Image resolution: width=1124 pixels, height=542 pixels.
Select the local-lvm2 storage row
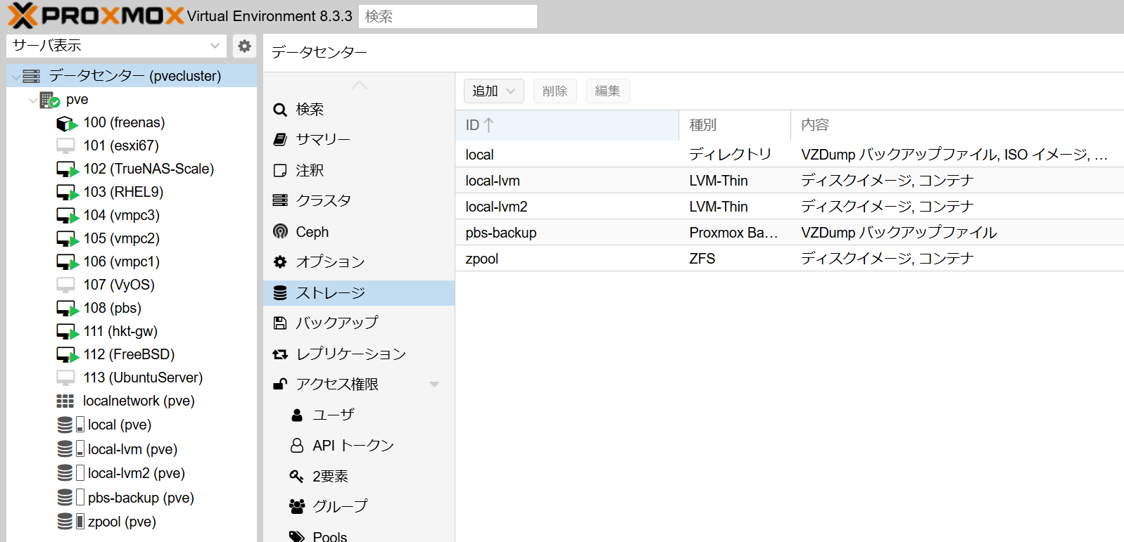click(x=790, y=207)
